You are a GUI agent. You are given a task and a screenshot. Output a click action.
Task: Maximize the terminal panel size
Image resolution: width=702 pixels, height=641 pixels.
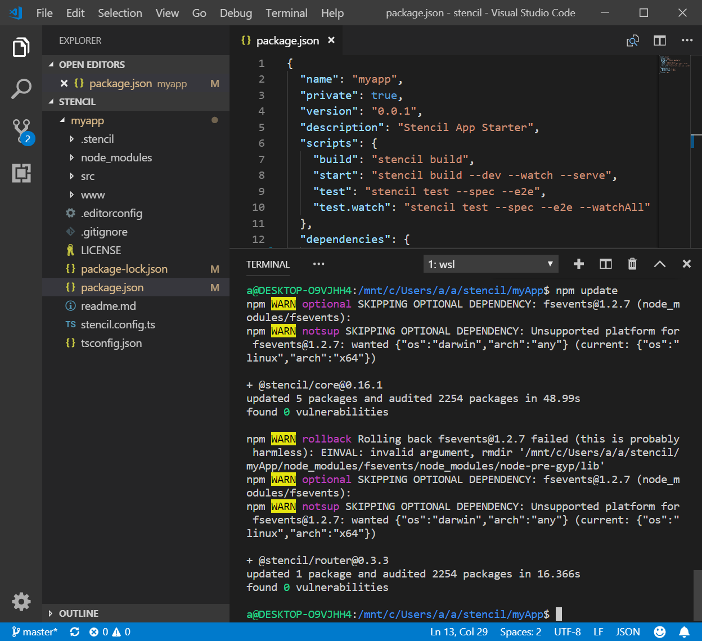[x=660, y=264]
